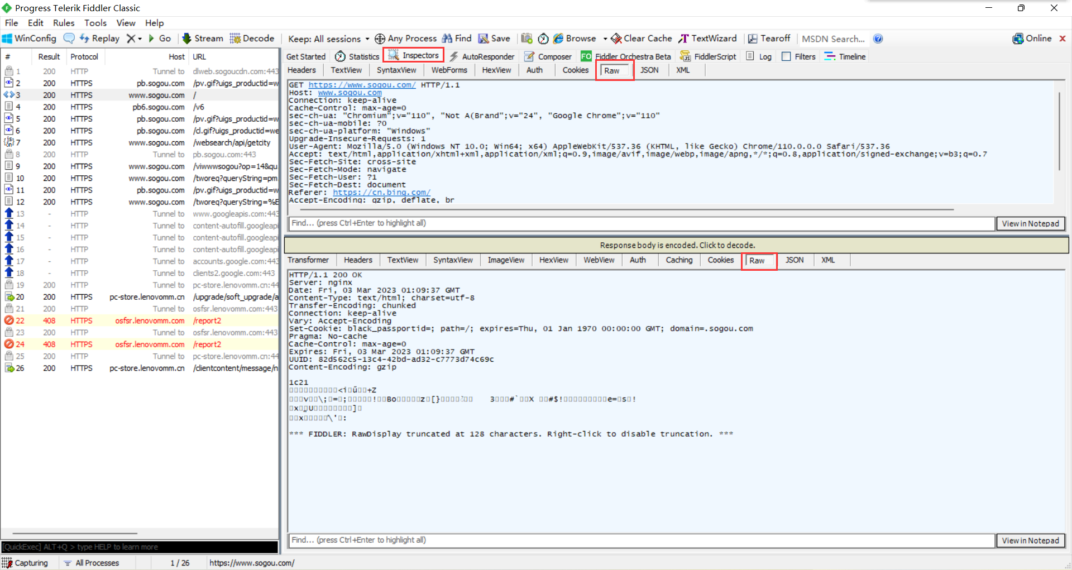
Task: Click Clear Cache
Action: 642,39
